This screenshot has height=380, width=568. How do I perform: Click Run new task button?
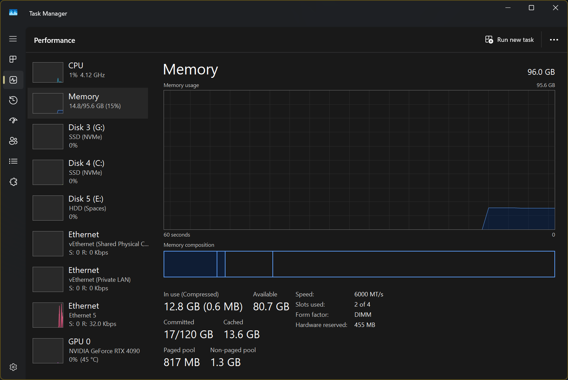pos(509,40)
